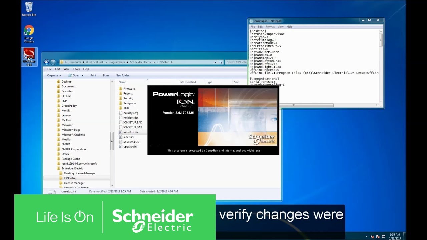Open Desktop in the navigation tree
Screen dimensions: 427x240
coord(64,82)
